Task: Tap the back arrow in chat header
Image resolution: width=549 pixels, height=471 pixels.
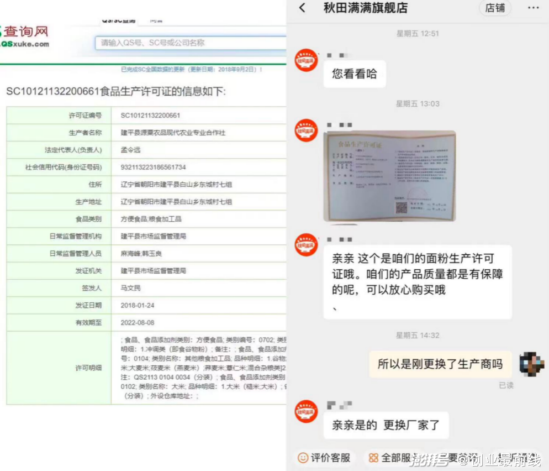Action: point(302,8)
